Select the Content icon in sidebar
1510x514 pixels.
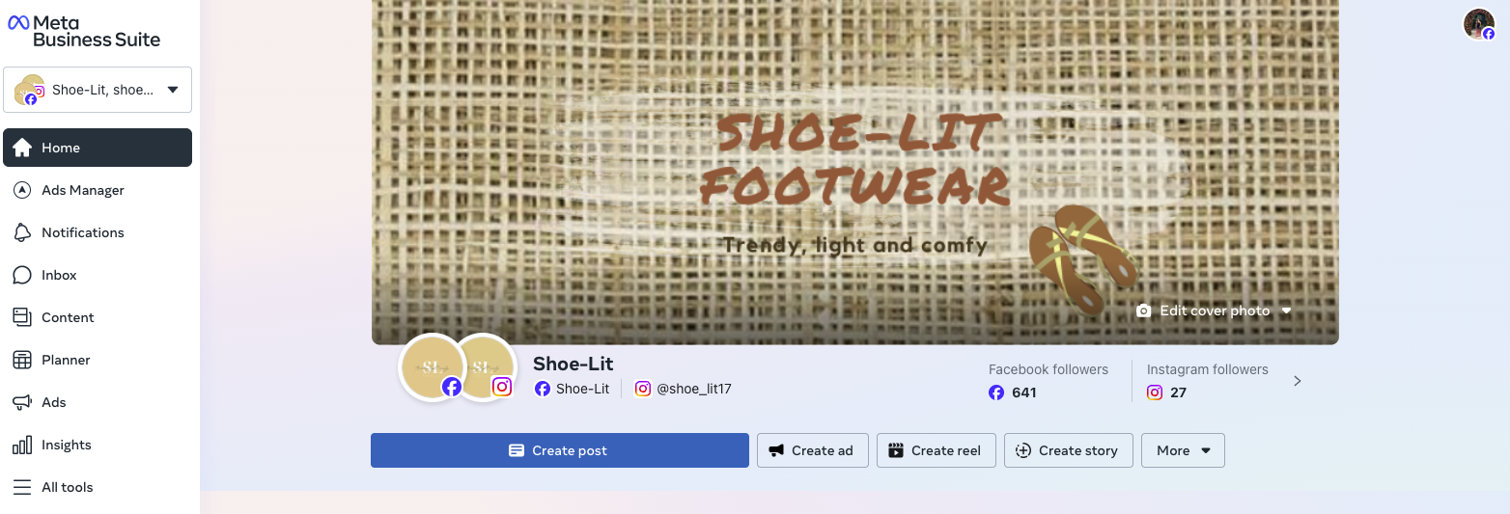coord(22,317)
